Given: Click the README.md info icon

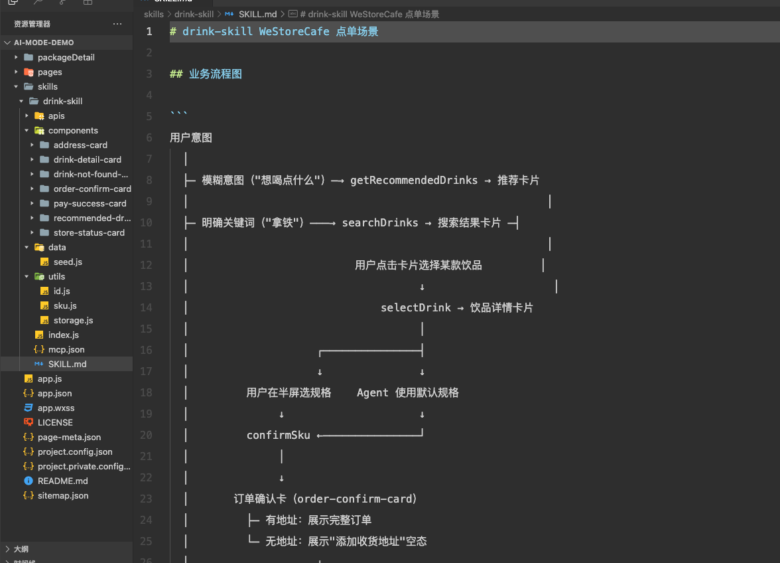Looking at the screenshot, I should tap(29, 481).
